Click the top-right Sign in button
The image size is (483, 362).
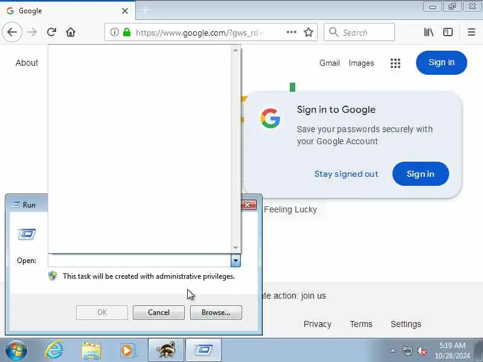coord(441,63)
